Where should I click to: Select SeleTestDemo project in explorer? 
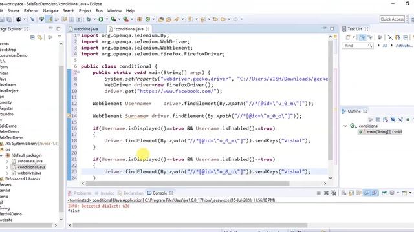click(12, 138)
